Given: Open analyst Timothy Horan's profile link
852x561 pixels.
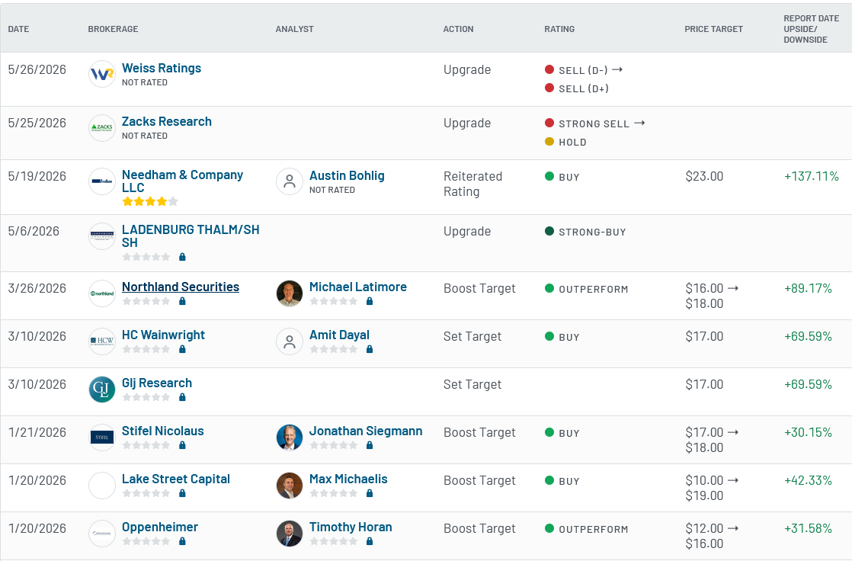Looking at the screenshot, I should [x=351, y=527].
